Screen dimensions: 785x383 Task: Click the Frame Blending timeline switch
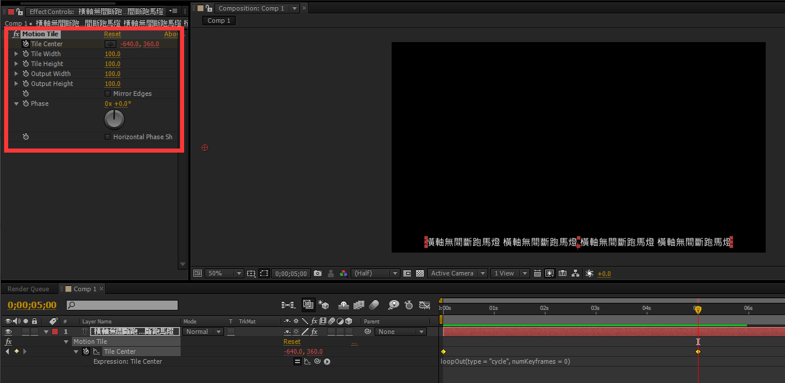(x=359, y=305)
